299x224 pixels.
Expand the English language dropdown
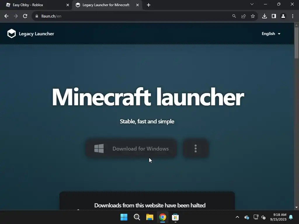271,34
